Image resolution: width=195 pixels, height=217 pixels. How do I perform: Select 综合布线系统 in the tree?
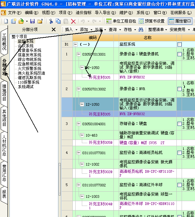tap(29, 59)
